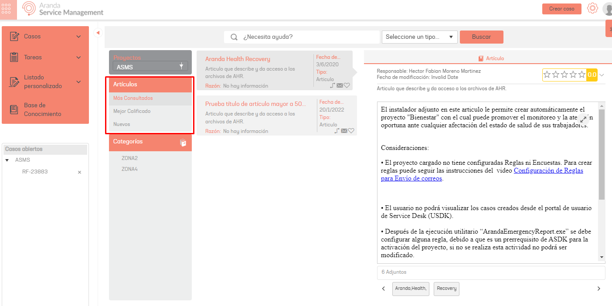
Task: Click the Casos abiertos panel header
Action: click(x=45, y=149)
